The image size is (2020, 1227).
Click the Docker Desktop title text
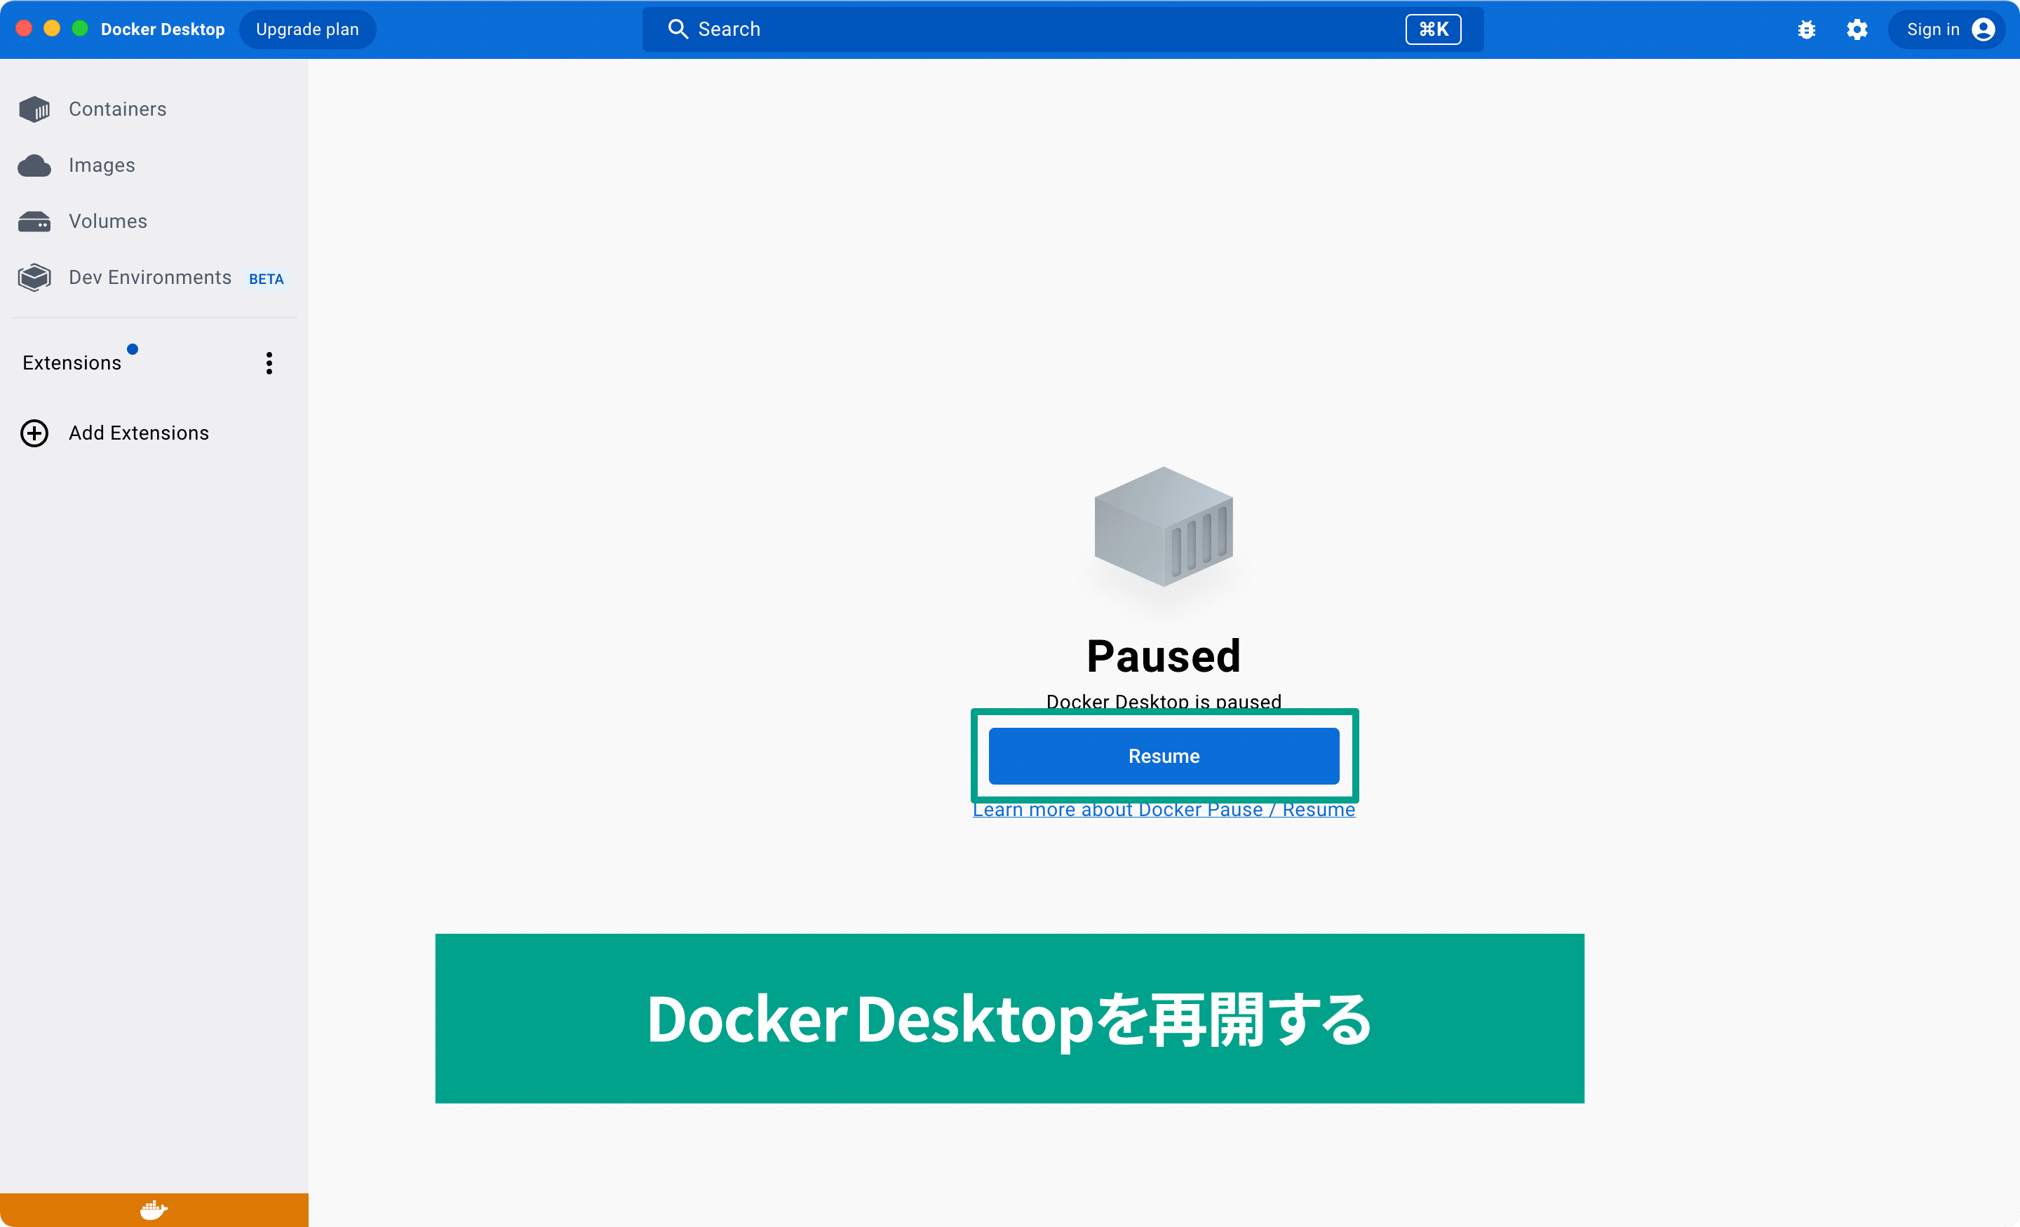tap(162, 29)
